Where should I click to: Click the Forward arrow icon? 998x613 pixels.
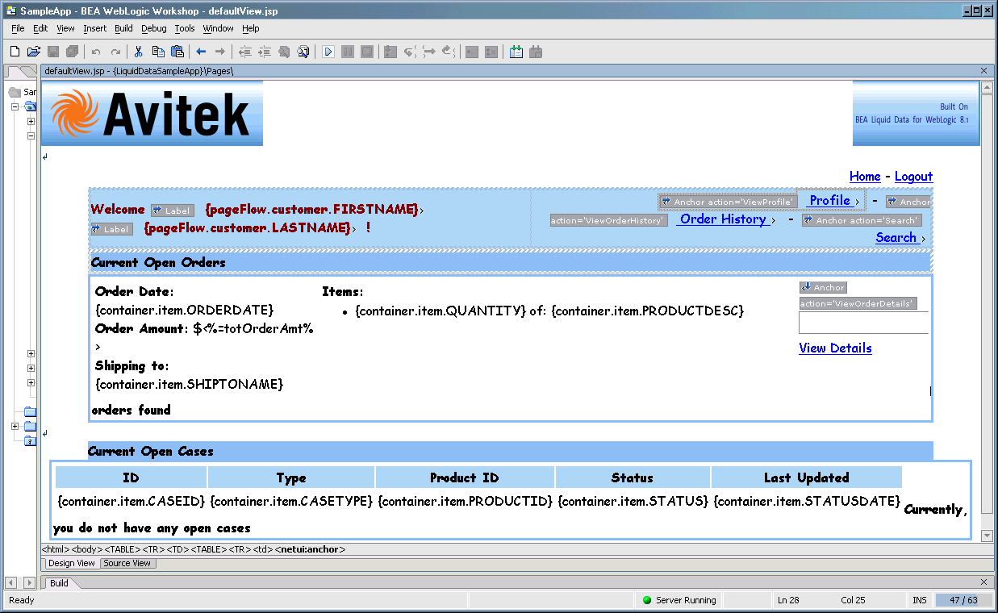tap(220, 52)
